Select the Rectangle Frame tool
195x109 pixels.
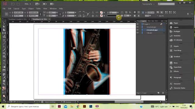coord(4,53)
